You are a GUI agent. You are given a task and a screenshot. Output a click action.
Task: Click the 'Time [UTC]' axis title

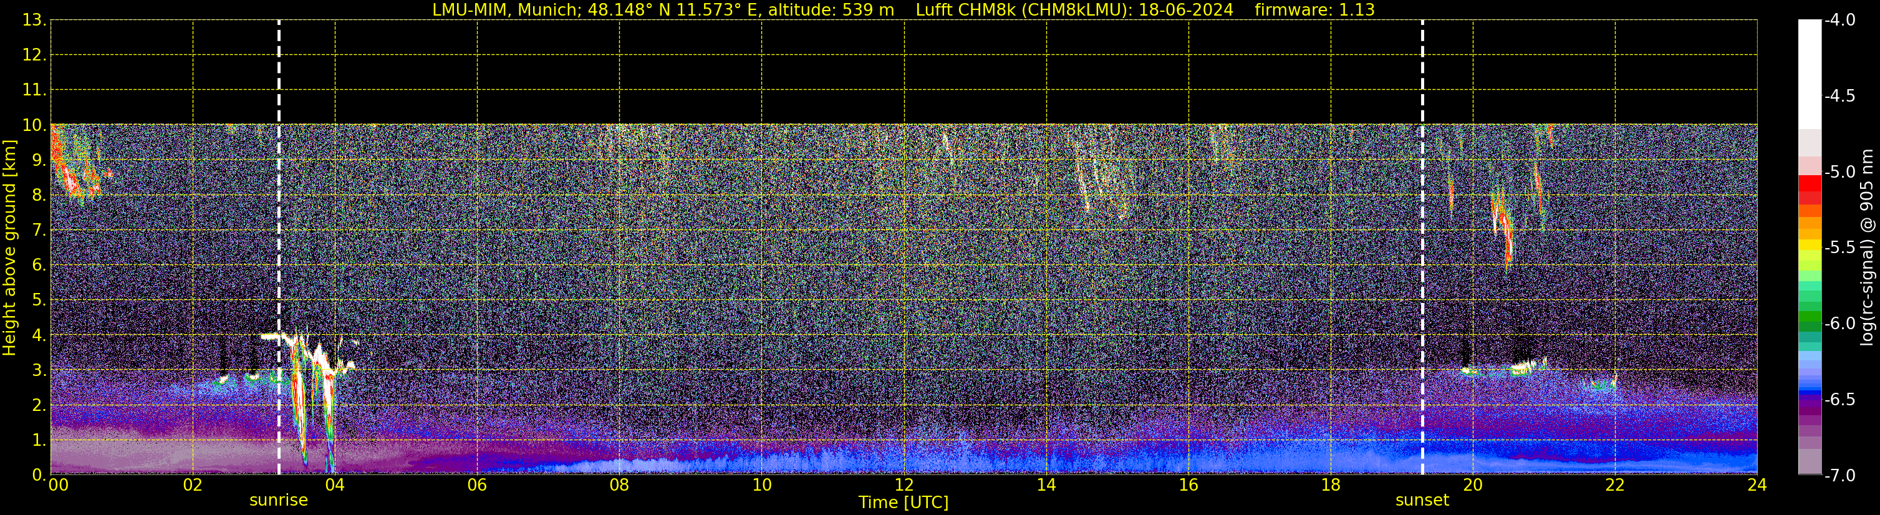pos(904,503)
